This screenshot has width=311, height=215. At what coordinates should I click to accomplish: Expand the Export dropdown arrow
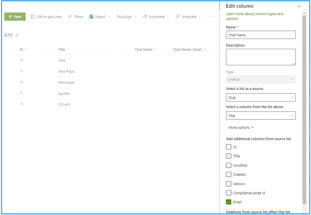(x=109, y=17)
